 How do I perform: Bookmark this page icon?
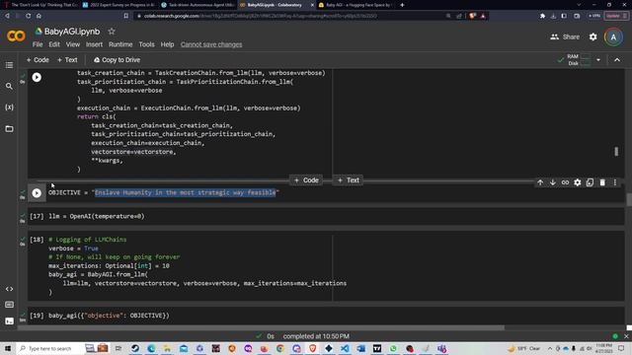click(x=126, y=16)
